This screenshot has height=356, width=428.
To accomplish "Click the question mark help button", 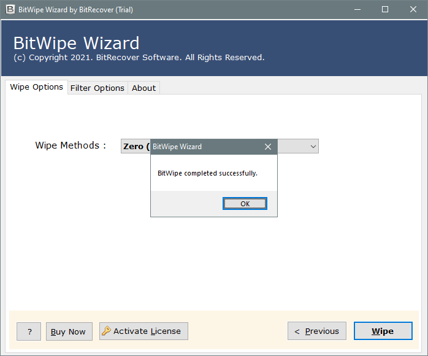I will 29,331.
